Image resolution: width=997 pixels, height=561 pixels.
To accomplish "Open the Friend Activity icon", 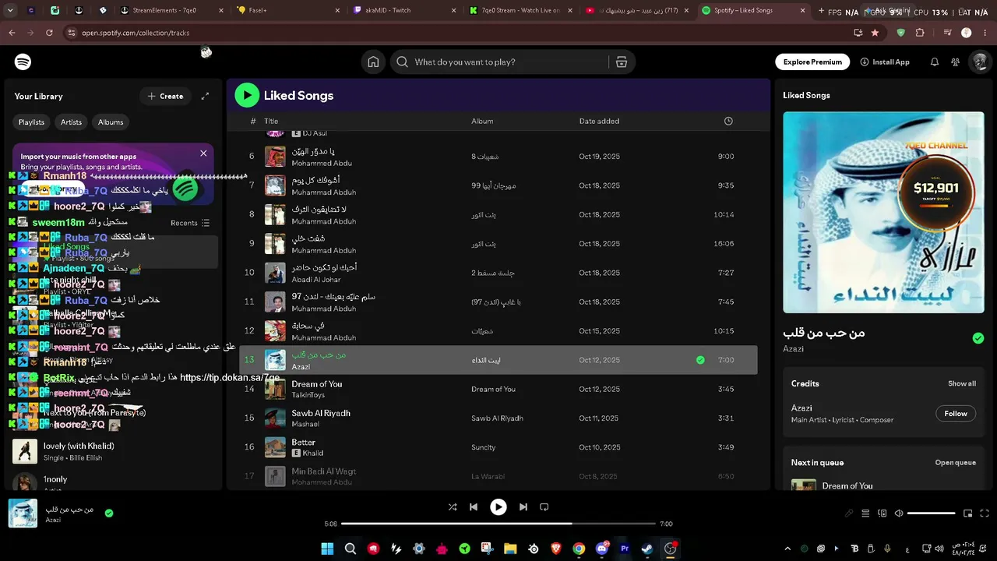I will pyautogui.click(x=955, y=62).
